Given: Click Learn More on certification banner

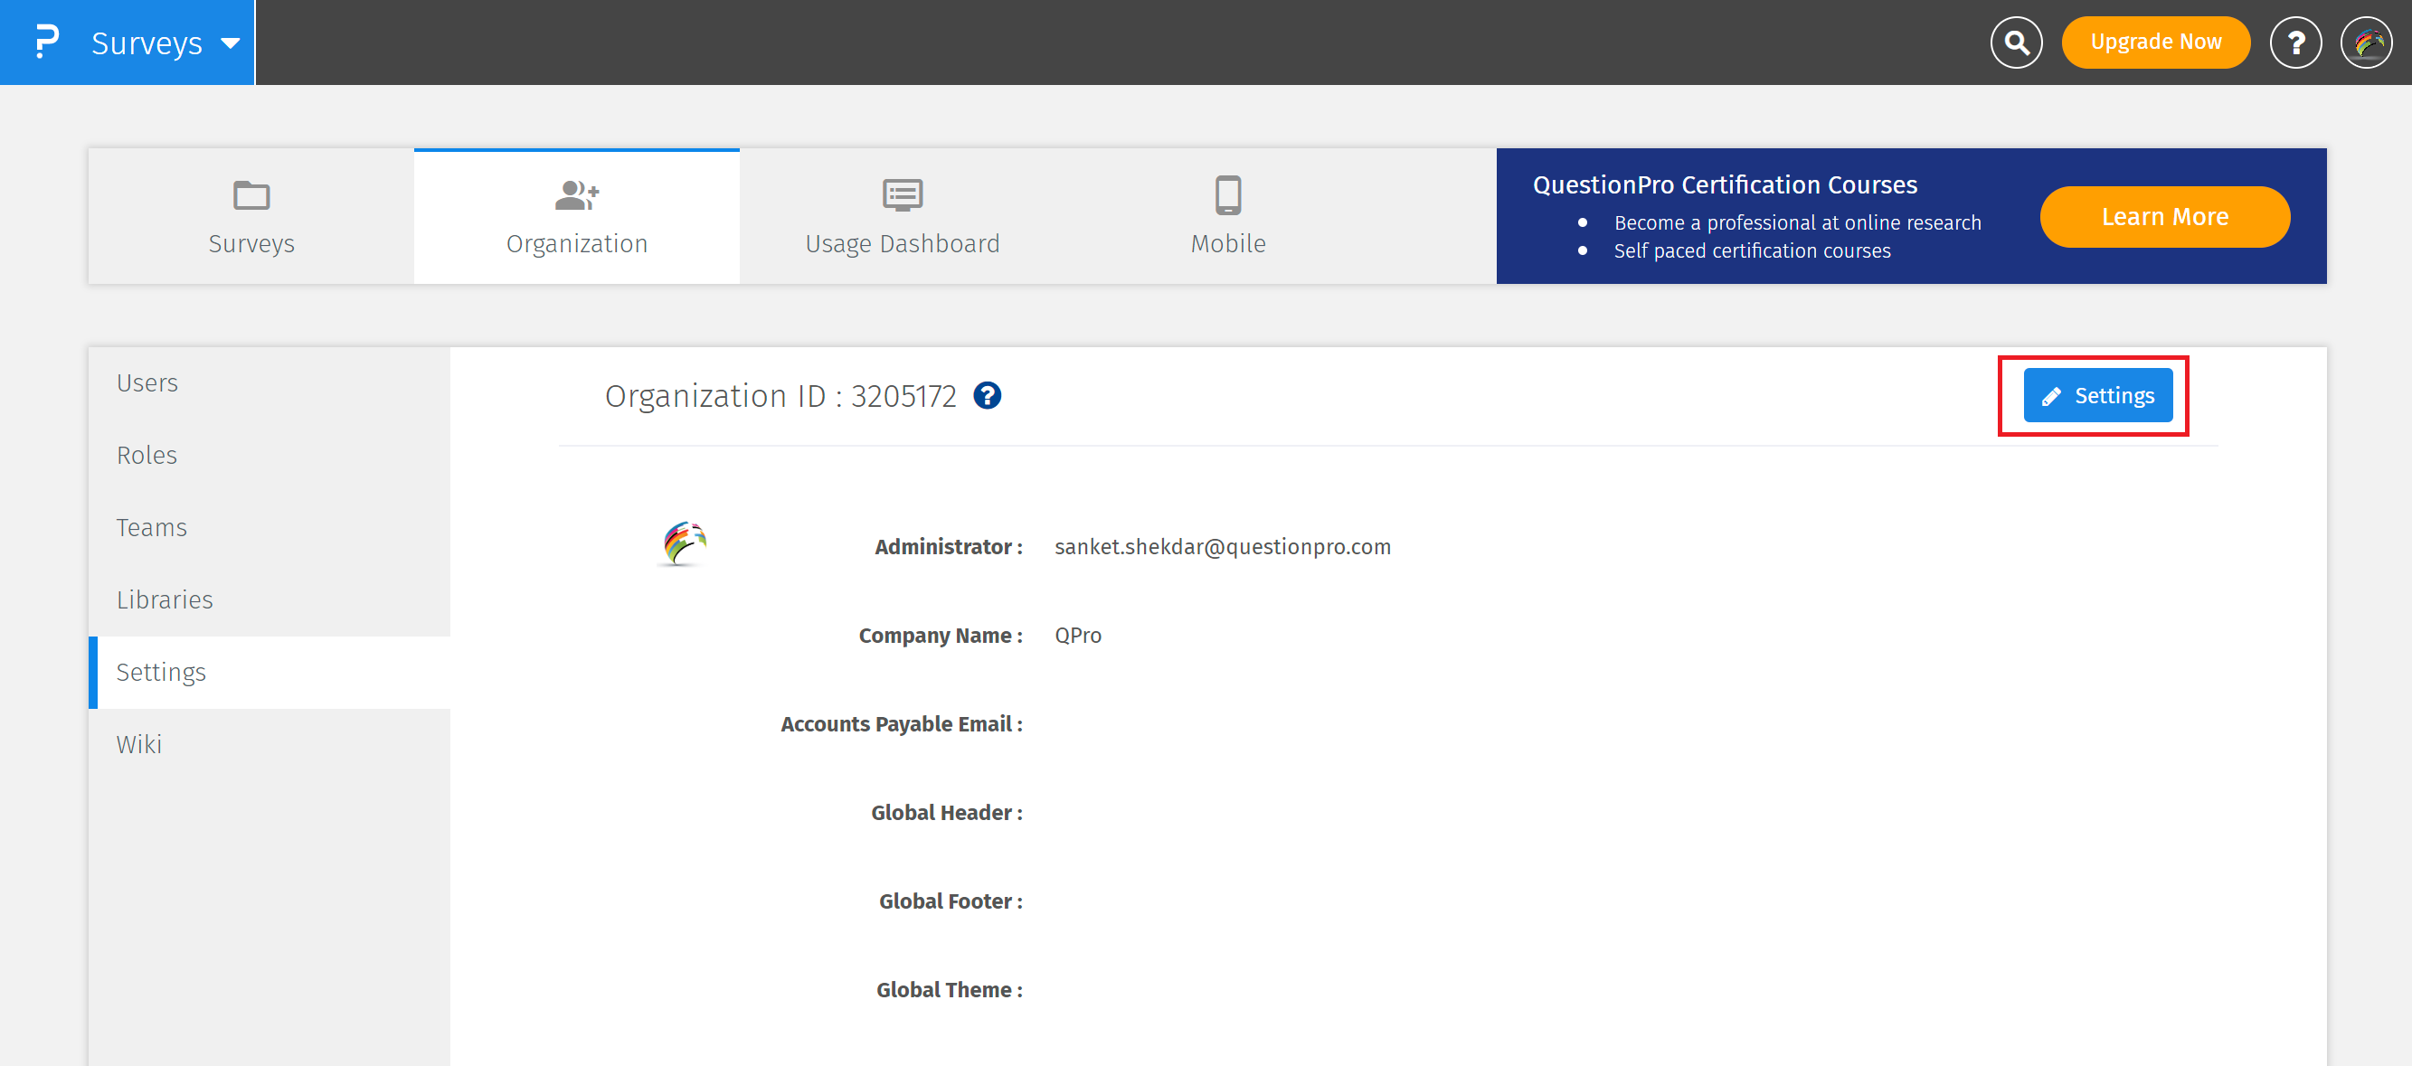Looking at the screenshot, I should [2164, 217].
